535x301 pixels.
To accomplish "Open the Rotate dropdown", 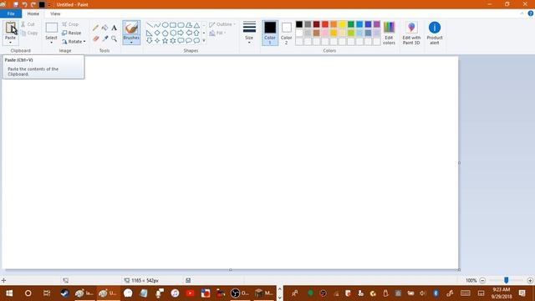I will [74, 42].
